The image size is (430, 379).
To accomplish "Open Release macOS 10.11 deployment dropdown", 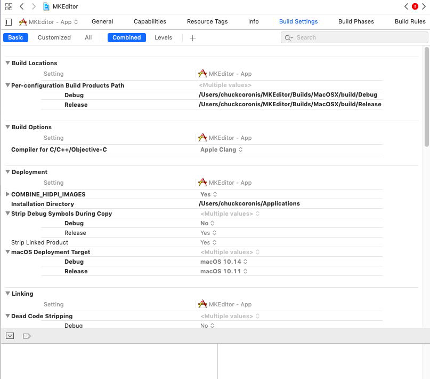I will [224, 271].
